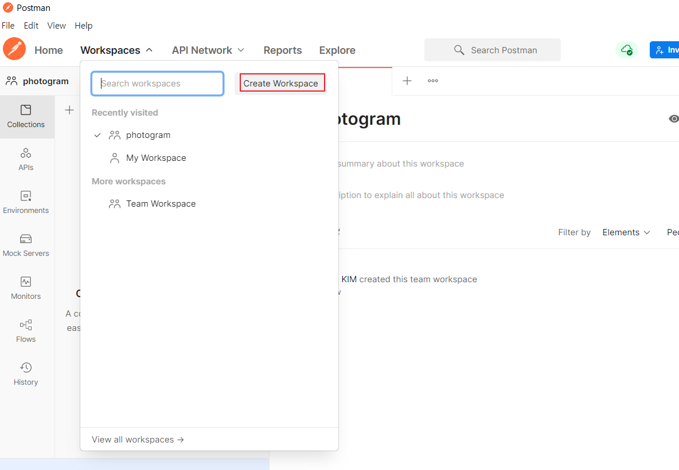Screen dimensions: 679x470
Task: Open the Mock Servers sidebar panel
Action: click(x=26, y=246)
